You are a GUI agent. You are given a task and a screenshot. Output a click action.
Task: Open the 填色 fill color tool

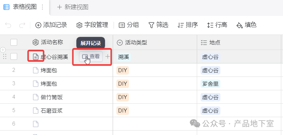pyautogui.click(x=246, y=25)
